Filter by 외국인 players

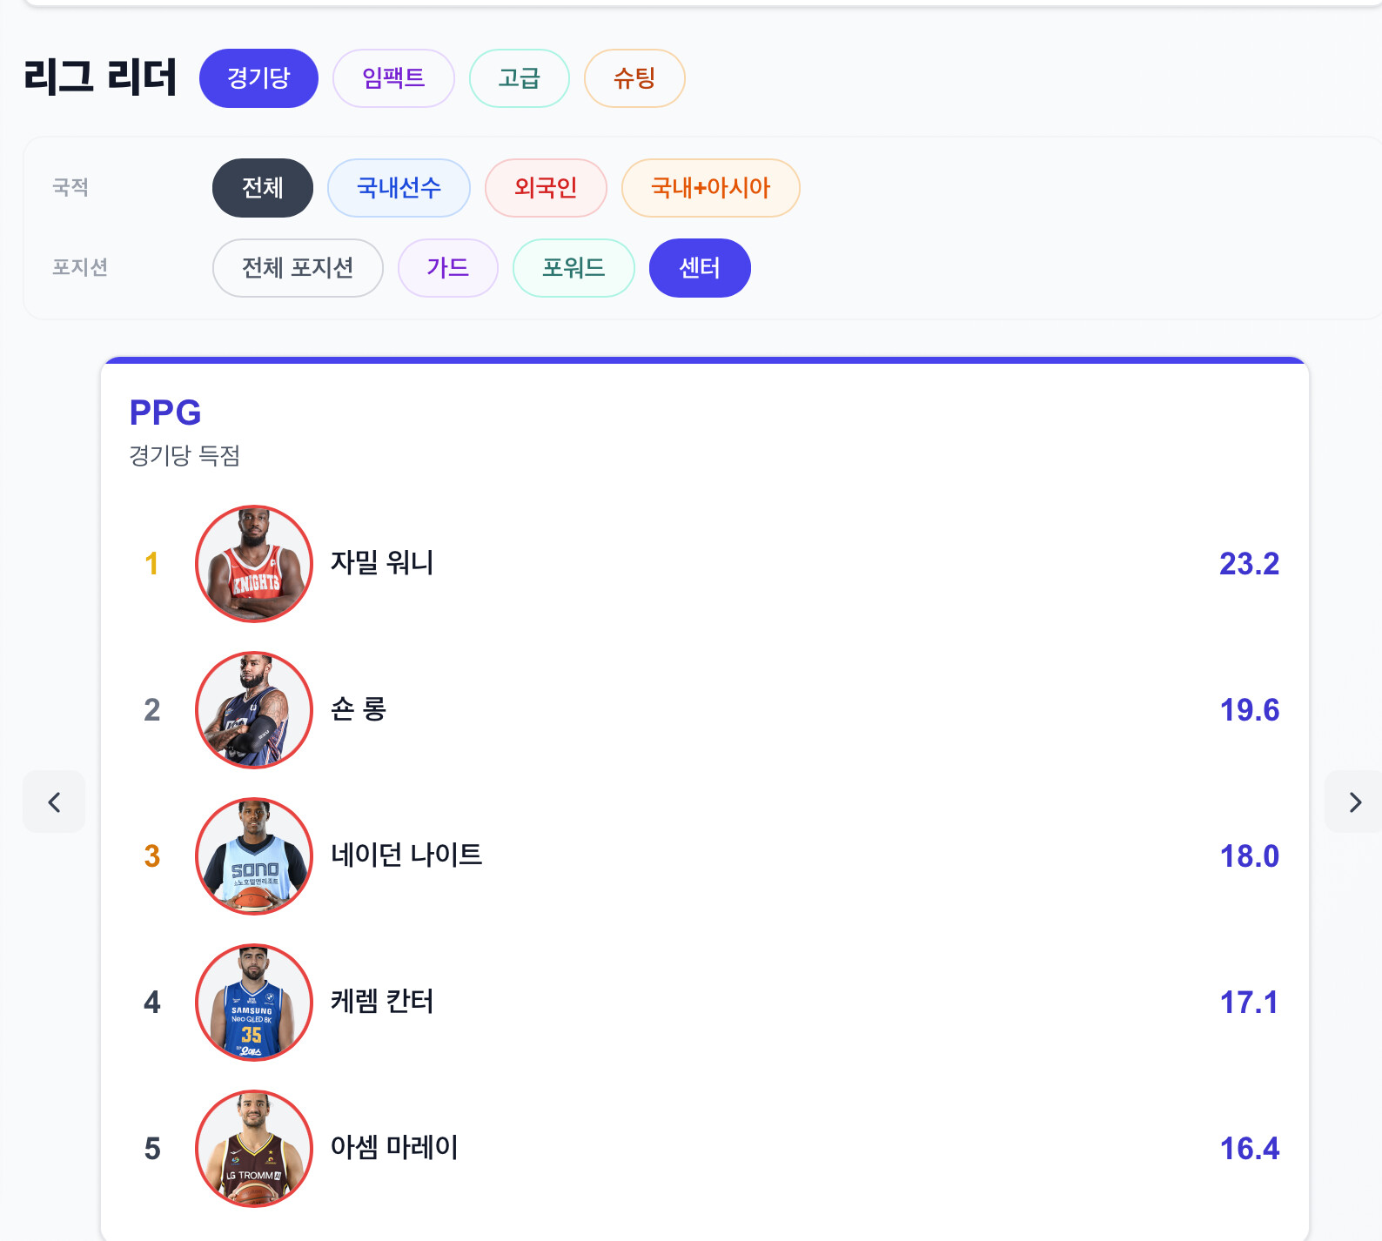click(x=546, y=188)
